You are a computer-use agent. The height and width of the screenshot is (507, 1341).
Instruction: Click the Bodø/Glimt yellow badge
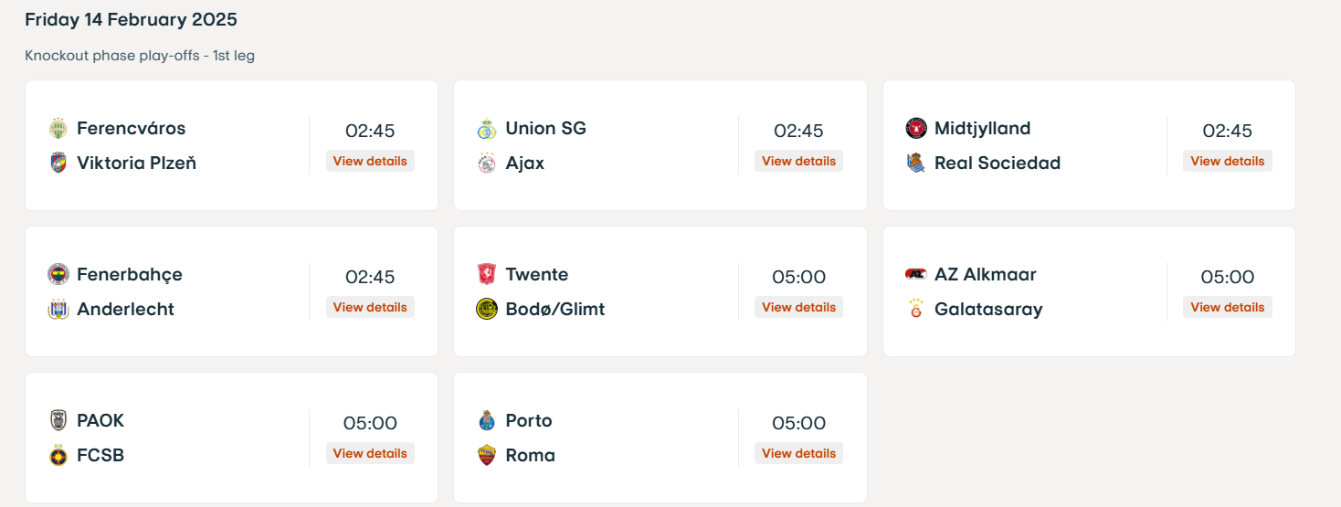click(487, 310)
